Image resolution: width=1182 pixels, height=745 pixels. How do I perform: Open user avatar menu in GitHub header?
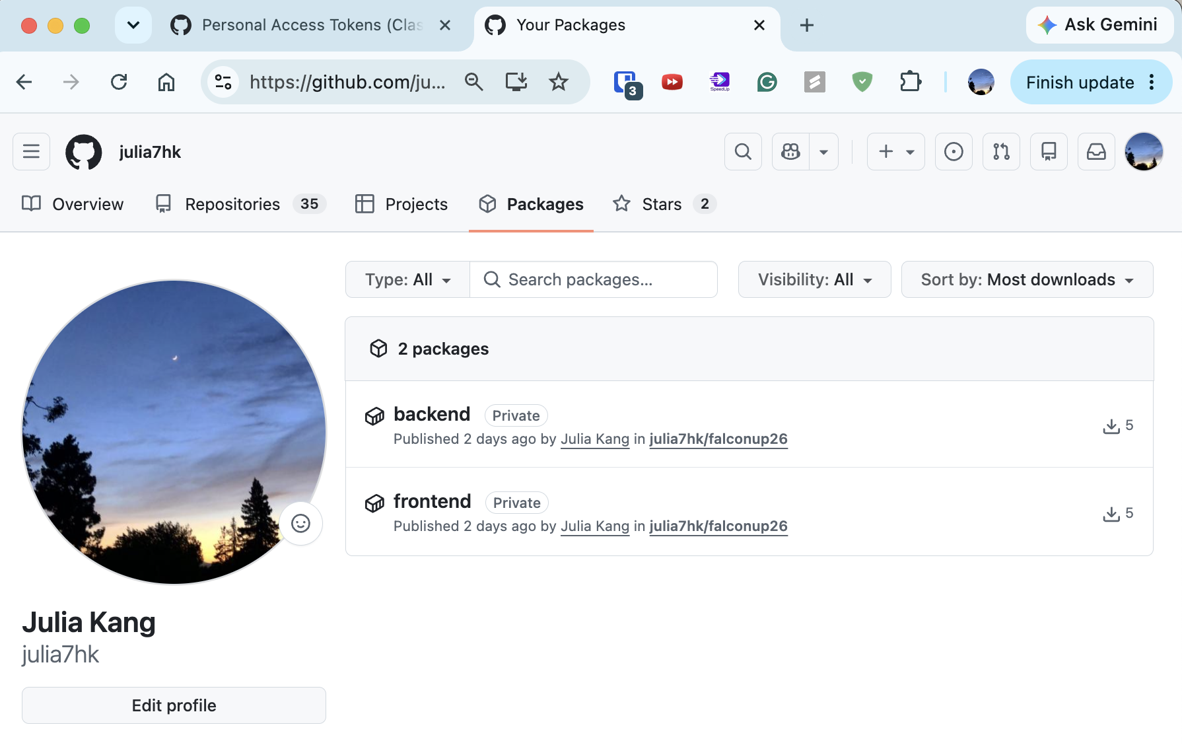tap(1144, 152)
